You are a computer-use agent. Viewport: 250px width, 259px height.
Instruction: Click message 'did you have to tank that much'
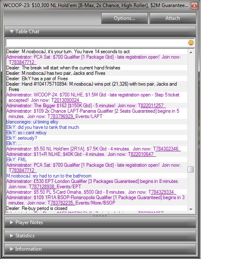[48, 127]
